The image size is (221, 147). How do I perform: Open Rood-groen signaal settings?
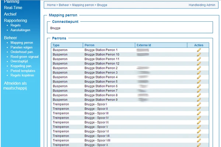click(x=25, y=57)
